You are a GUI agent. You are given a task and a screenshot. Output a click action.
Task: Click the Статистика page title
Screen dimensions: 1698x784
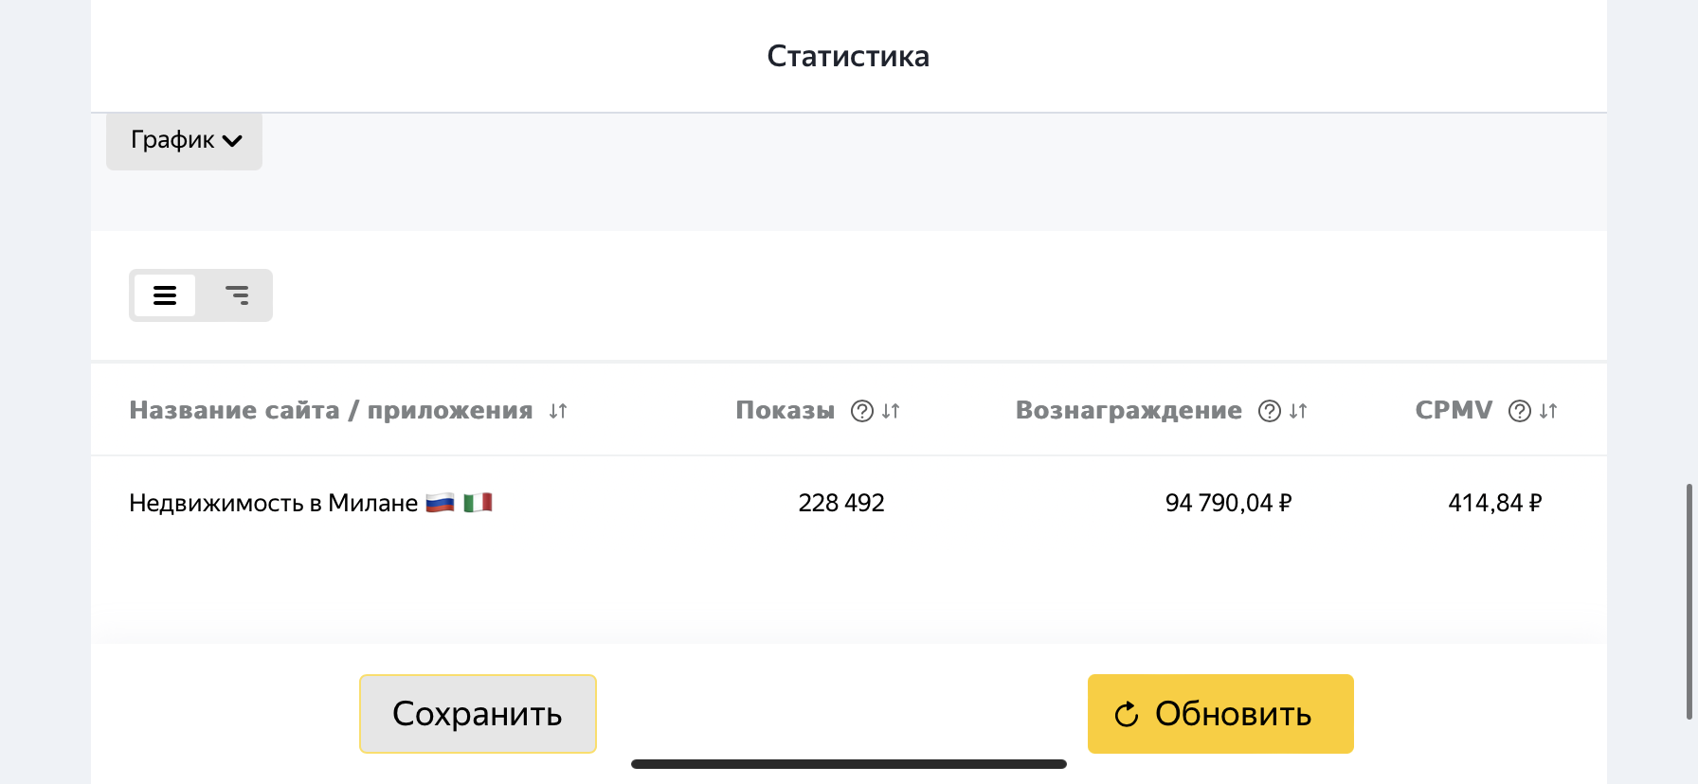(x=848, y=56)
